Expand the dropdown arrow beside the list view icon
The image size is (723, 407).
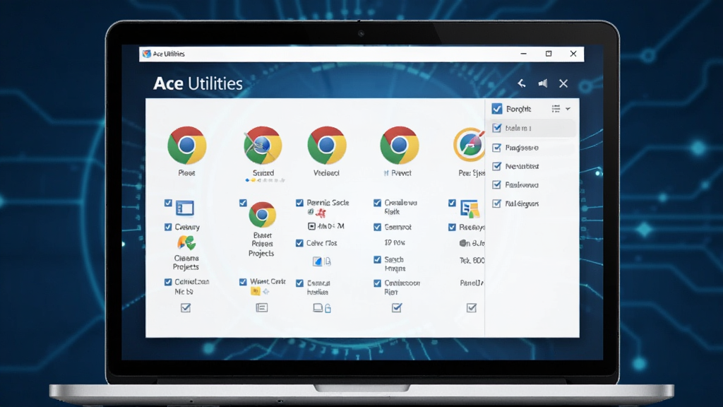[568, 109]
